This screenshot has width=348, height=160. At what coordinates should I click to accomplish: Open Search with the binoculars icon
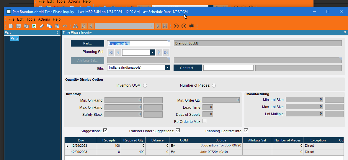pos(75,26)
